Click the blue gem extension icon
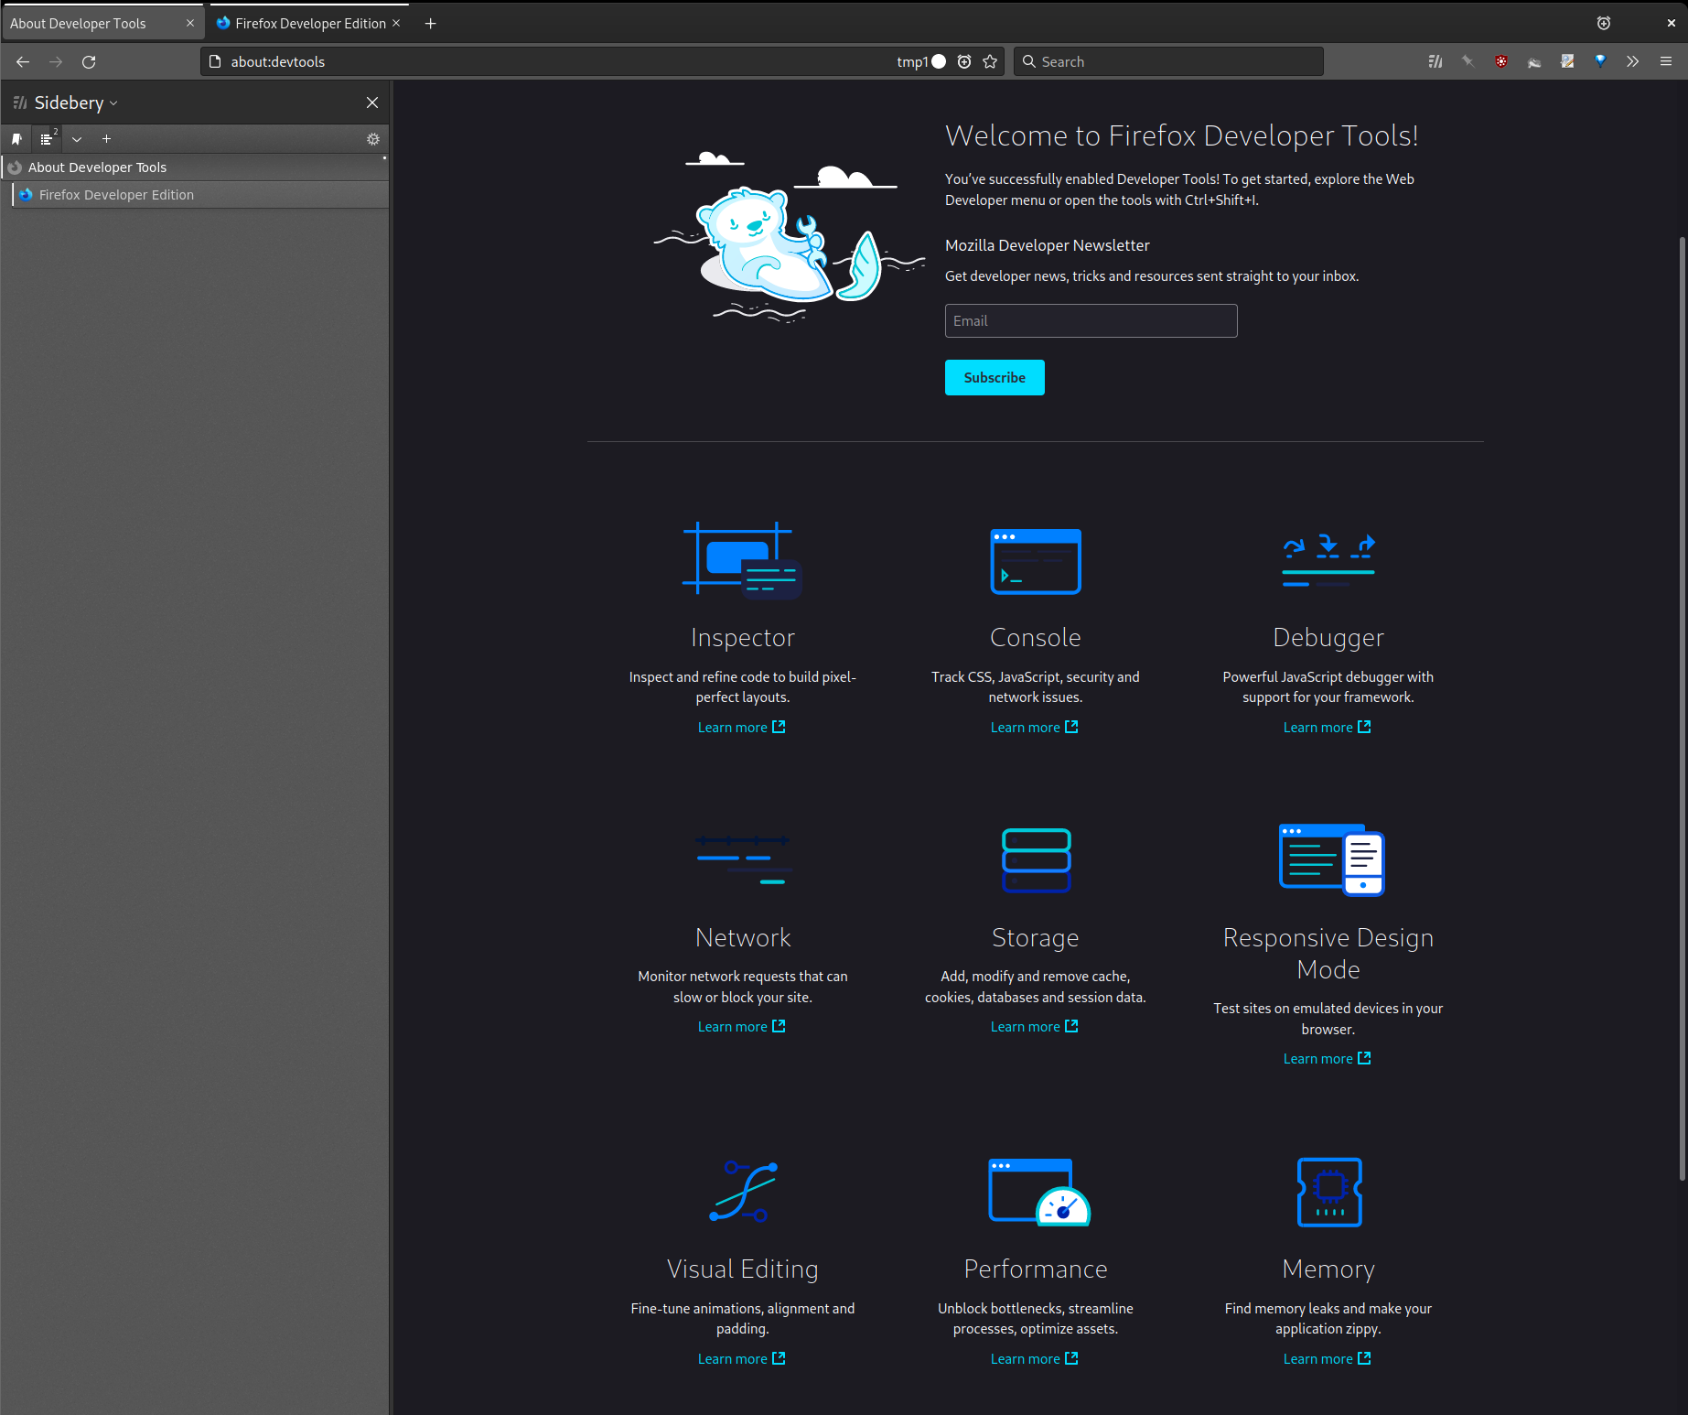 click(x=1600, y=61)
